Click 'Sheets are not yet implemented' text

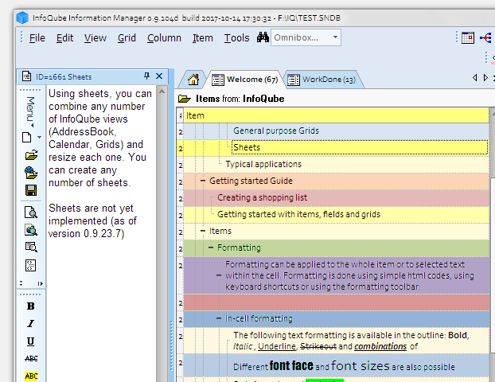point(92,220)
